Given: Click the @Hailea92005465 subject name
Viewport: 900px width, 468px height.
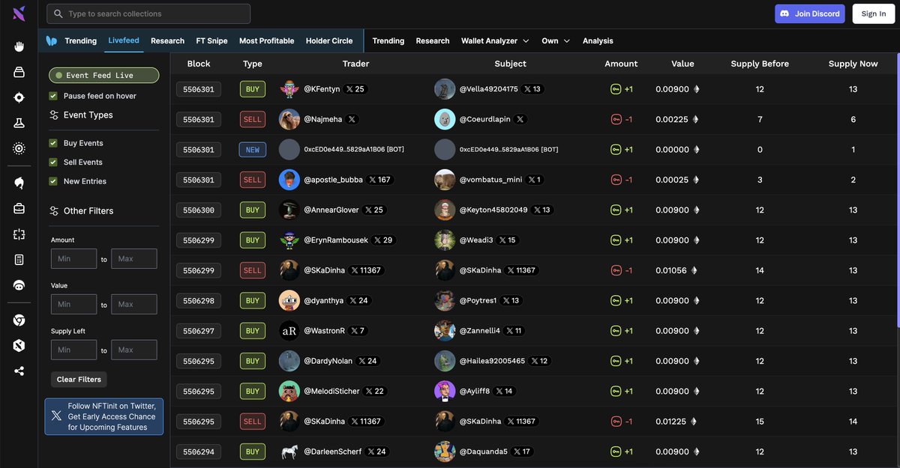Looking at the screenshot, I should tap(492, 361).
